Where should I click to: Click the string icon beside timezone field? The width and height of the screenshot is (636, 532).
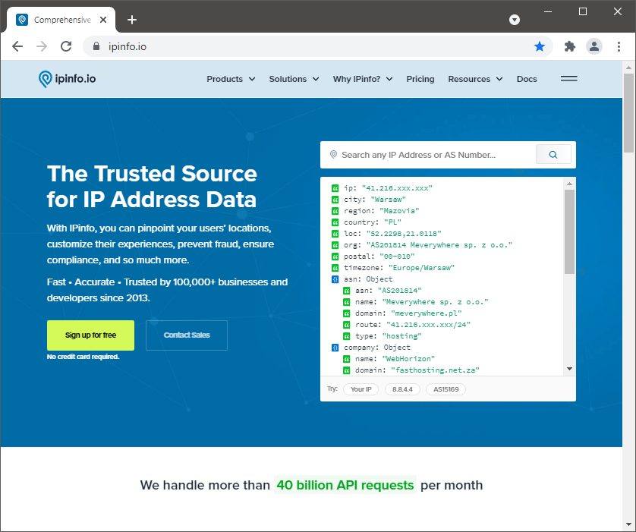pos(335,268)
